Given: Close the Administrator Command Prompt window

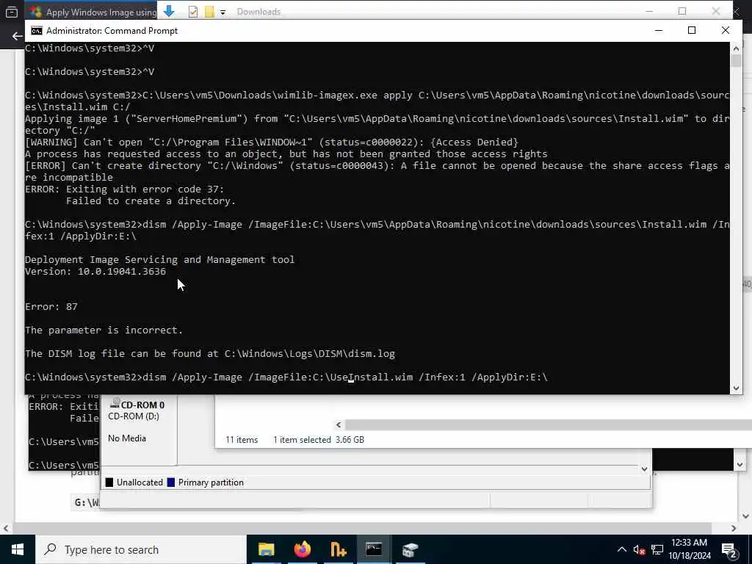Looking at the screenshot, I should [x=725, y=31].
